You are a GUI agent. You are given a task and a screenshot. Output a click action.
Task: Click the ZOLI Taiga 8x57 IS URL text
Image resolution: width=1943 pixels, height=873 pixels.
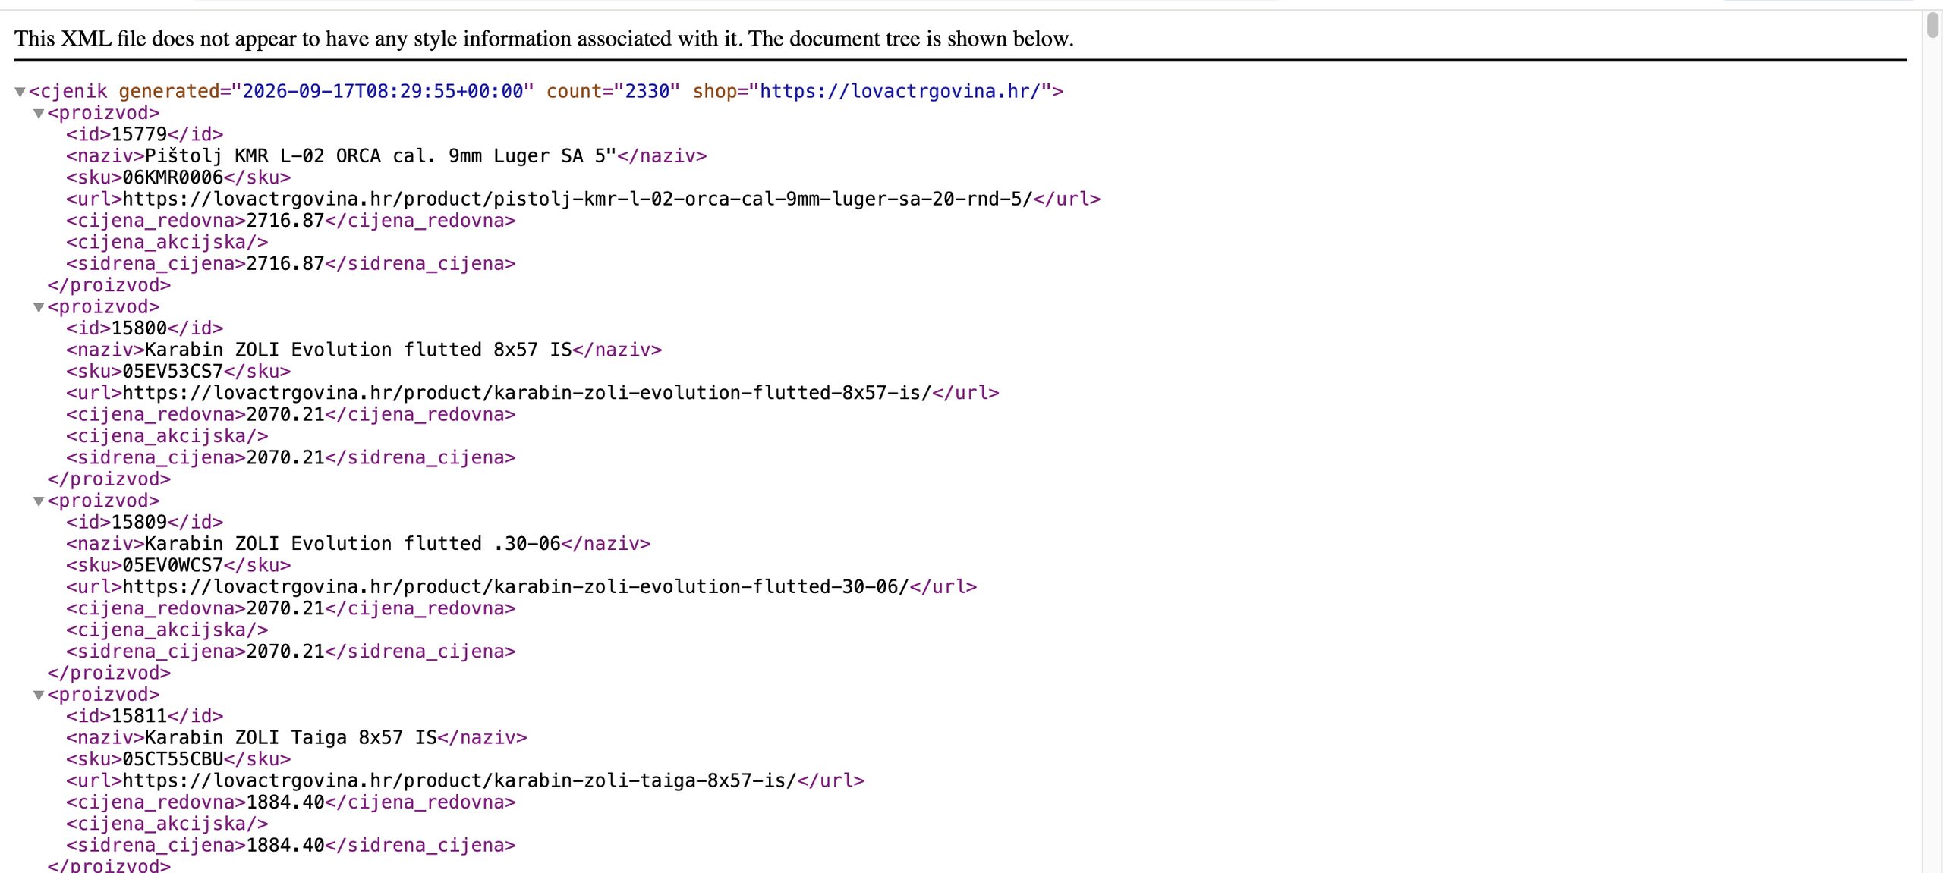click(459, 780)
